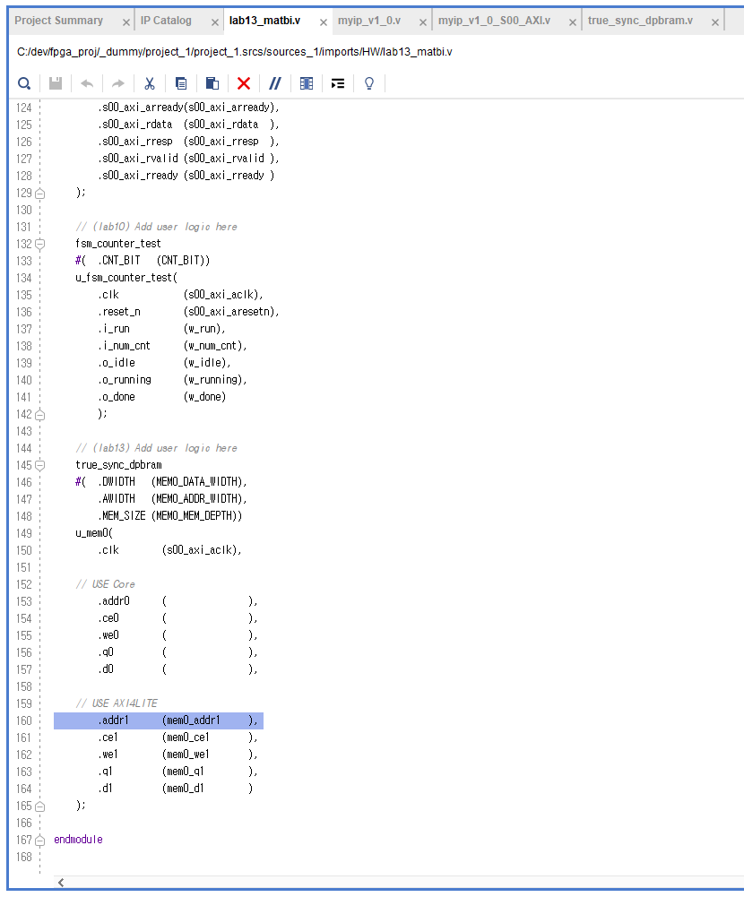Screen dimensions: 744x897
Task: Switch to the Project Summary tab
Action: point(59,21)
